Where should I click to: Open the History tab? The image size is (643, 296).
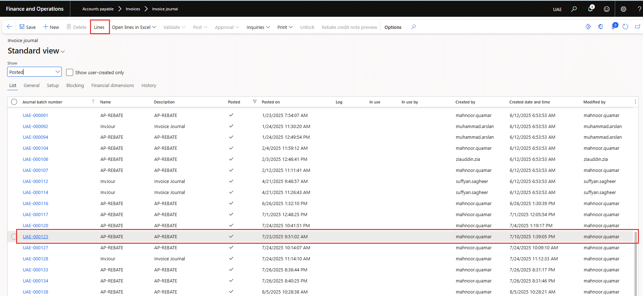pyautogui.click(x=149, y=86)
